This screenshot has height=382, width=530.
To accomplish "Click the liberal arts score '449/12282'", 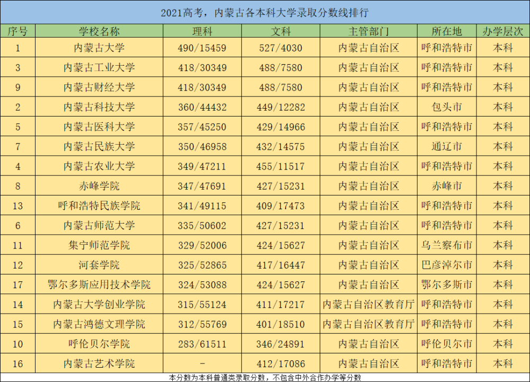I will coord(280,108).
